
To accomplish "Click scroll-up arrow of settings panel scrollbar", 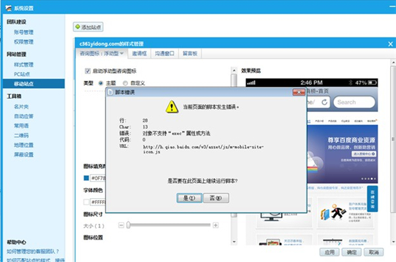I will pos(234,70).
